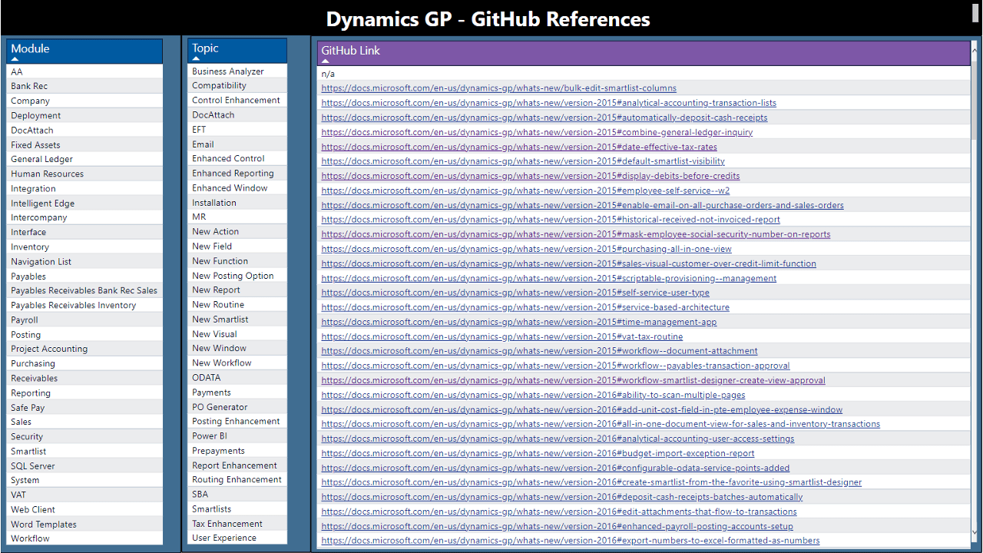Select the Web Client module
983x553 pixels.
(33, 509)
